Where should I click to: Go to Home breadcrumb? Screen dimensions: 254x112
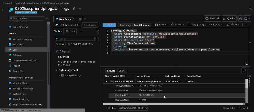point(6,3)
